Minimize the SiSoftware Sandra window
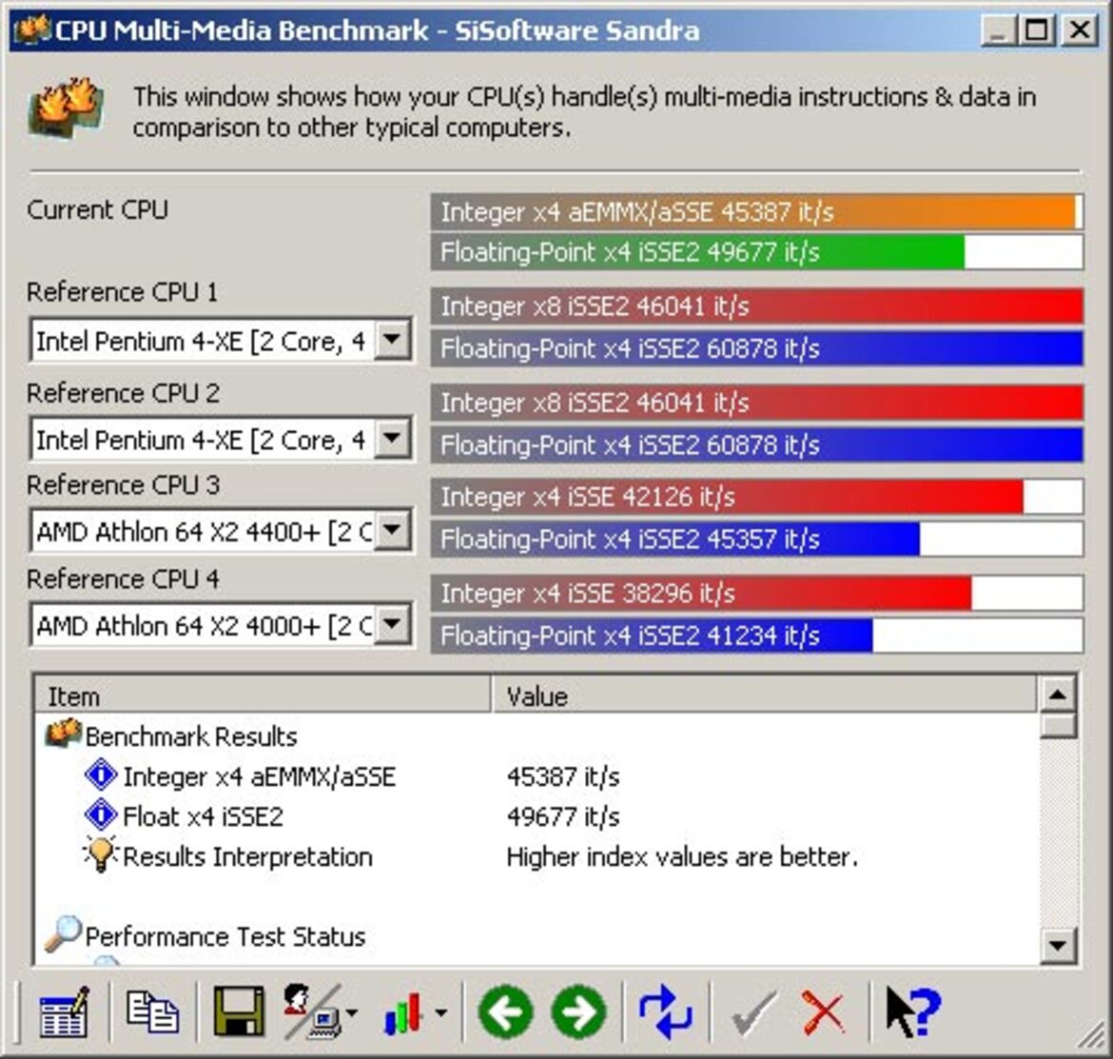 pyautogui.click(x=998, y=30)
